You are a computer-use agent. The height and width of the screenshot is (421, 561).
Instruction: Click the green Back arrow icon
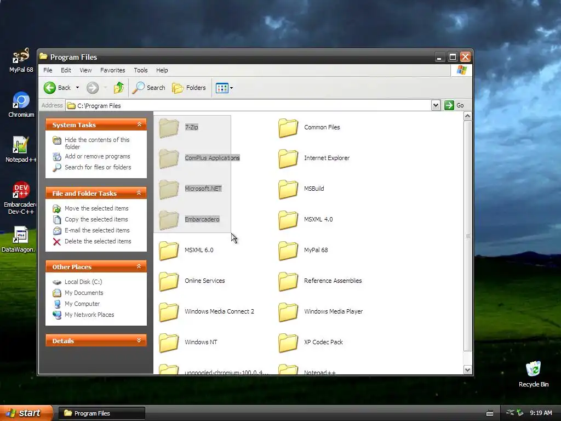(x=50, y=88)
